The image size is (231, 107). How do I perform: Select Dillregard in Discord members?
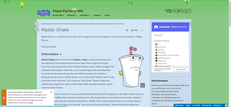point(161,52)
